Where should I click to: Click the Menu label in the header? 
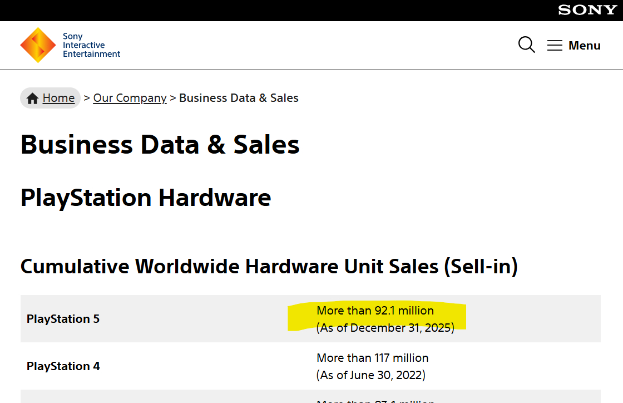[x=584, y=46]
